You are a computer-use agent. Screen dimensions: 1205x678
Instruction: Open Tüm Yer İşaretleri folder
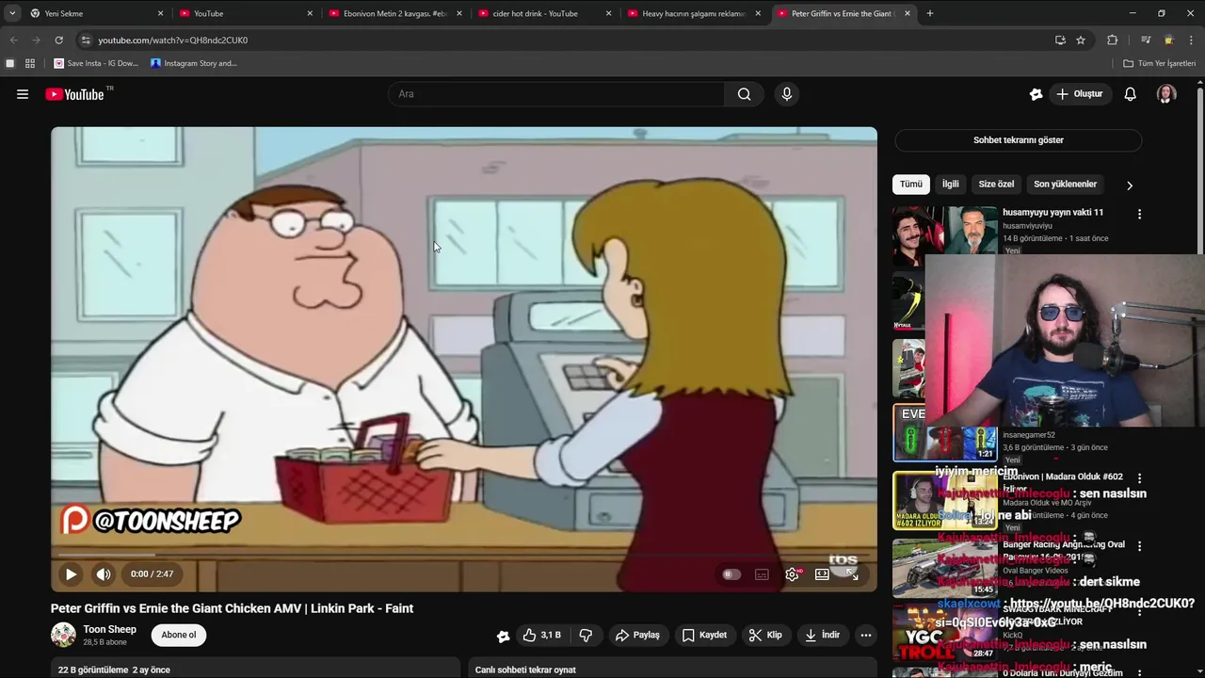(x=1160, y=63)
